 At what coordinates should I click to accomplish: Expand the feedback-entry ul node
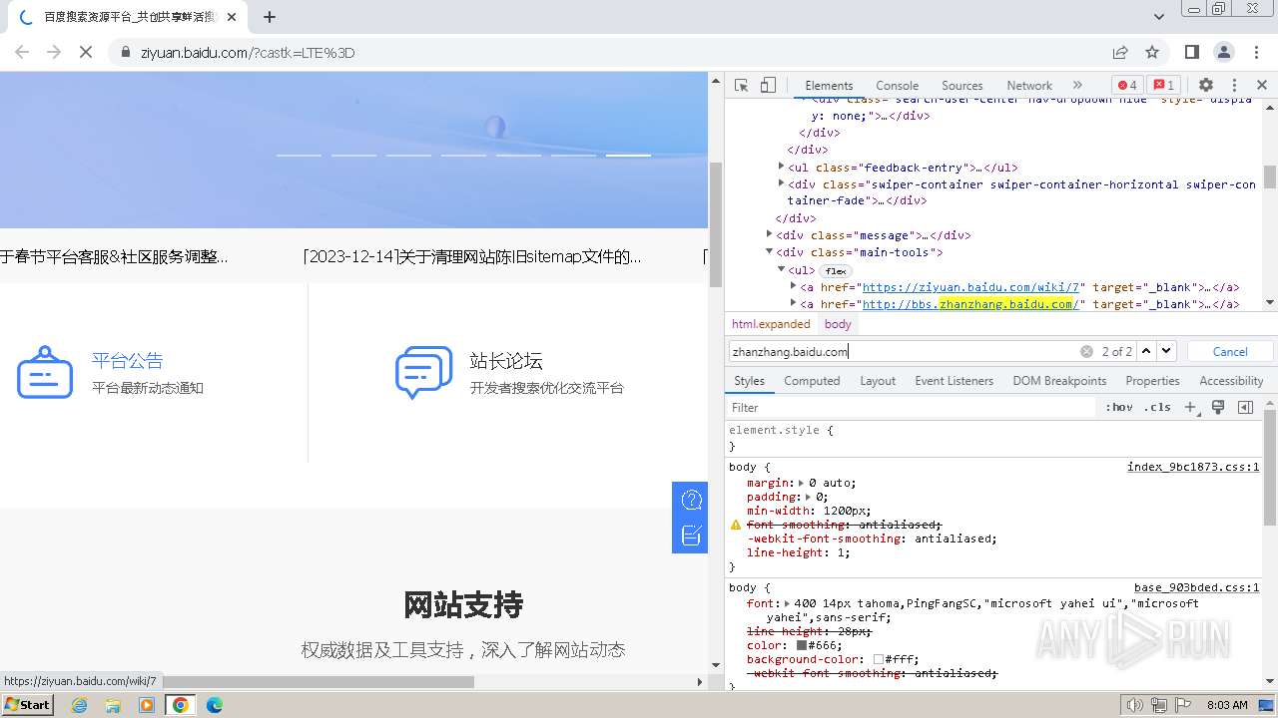782,167
